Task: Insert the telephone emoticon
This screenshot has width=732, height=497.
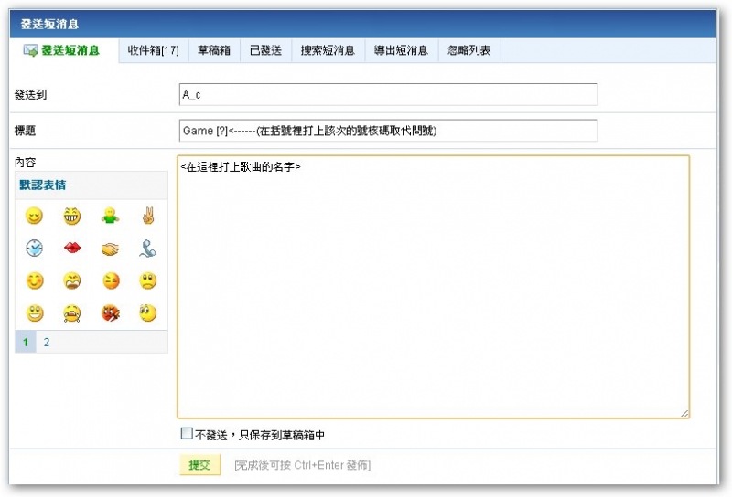Action: tap(148, 248)
